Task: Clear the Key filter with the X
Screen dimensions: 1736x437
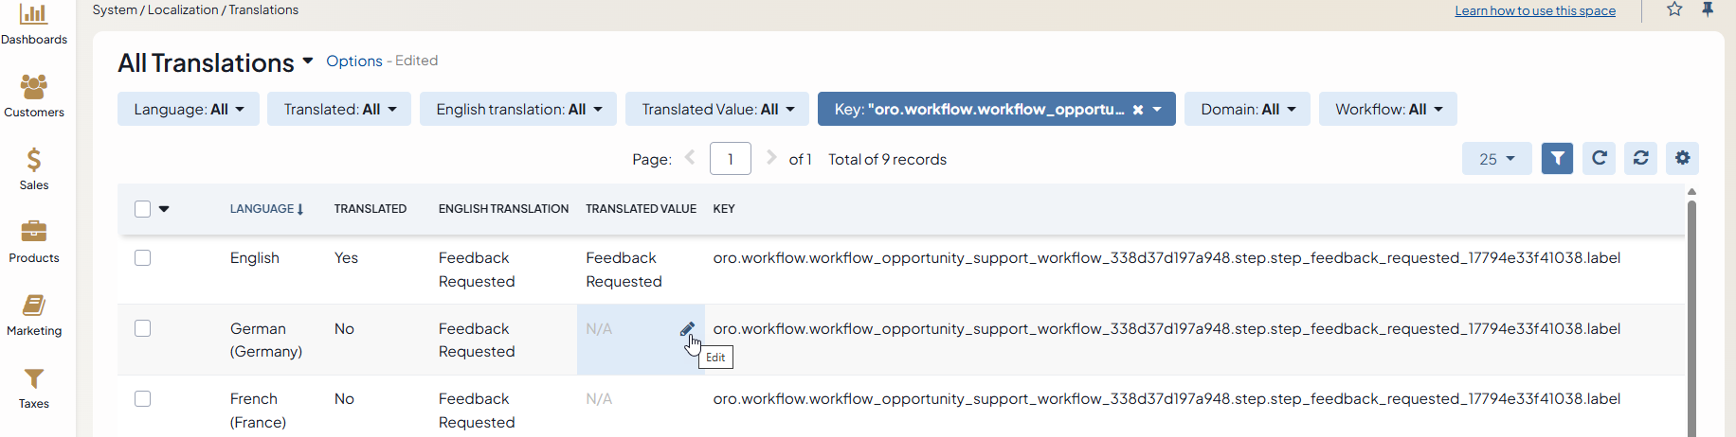Action: pyautogui.click(x=1138, y=110)
